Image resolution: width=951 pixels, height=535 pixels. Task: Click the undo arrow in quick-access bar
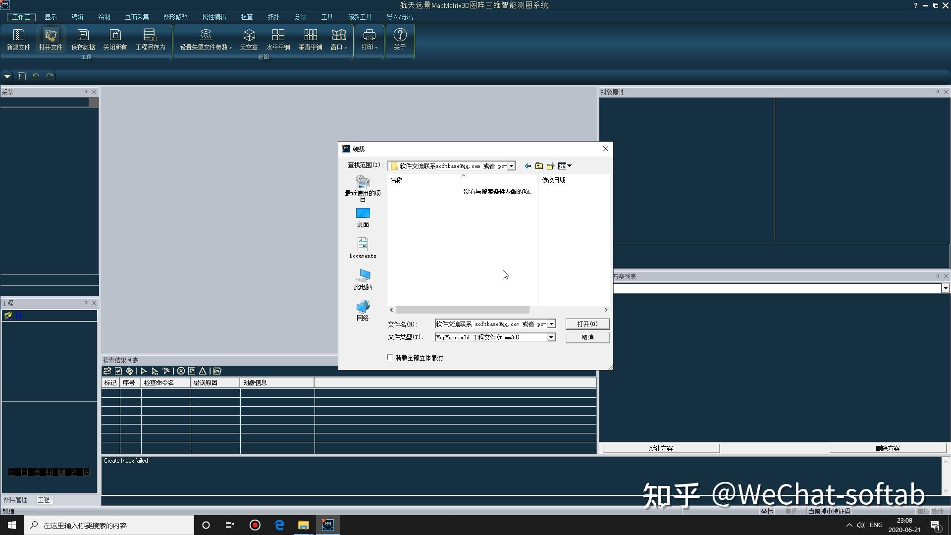(36, 76)
